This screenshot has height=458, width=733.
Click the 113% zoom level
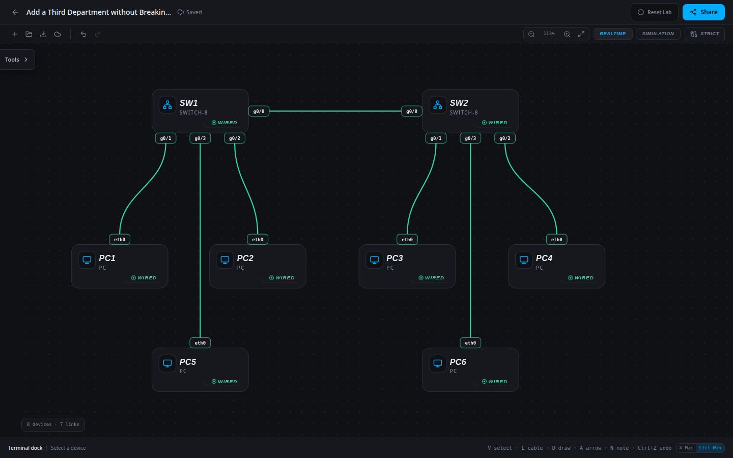549,34
